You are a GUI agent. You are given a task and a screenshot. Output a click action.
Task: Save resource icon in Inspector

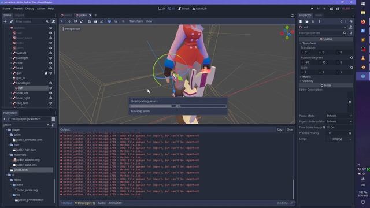(313, 21)
